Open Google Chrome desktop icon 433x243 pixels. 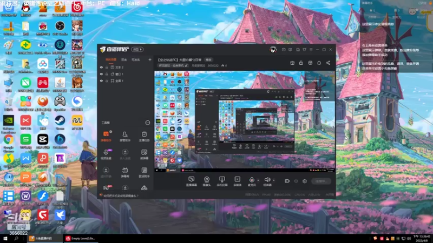pos(9,143)
